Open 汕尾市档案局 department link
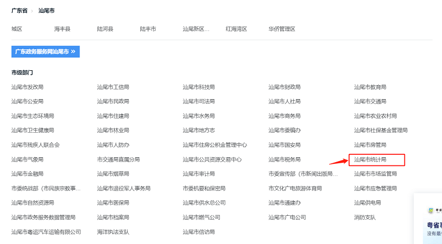Viewport: 442px width, 244px height. point(113,217)
